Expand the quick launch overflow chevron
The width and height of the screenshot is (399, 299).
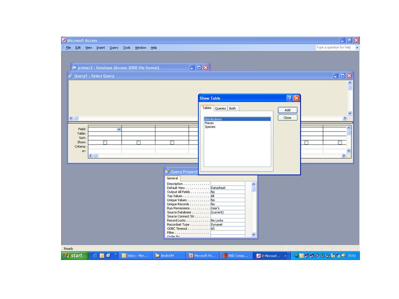point(115,254)
